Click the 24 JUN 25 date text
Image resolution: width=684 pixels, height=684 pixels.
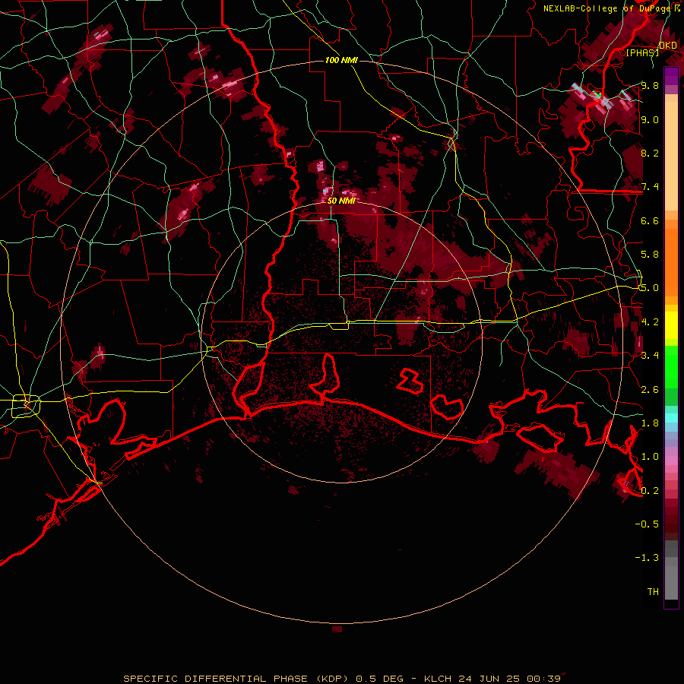coord(490,679)
